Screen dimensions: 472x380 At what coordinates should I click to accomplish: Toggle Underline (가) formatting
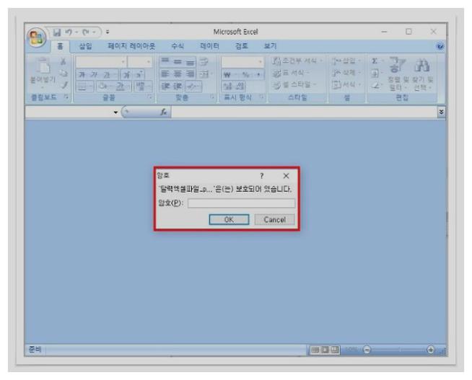[107, 74]
